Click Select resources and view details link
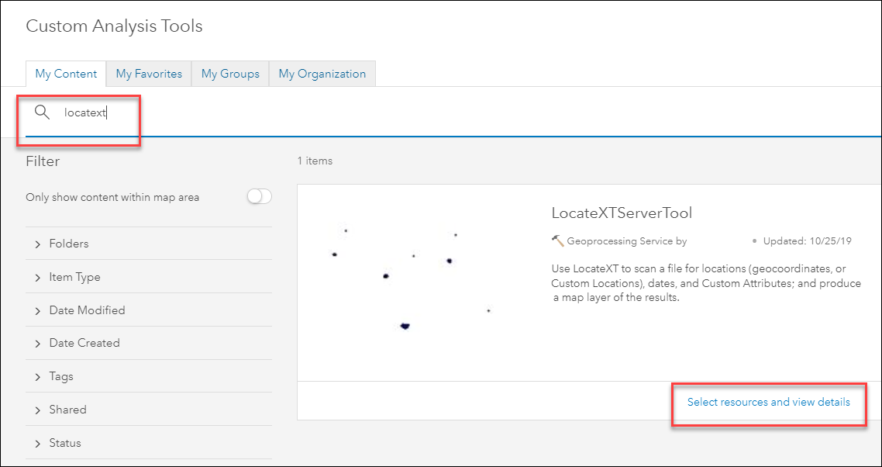Image resolution: width=882 pixels, height=467 pixels. coord(769,402)
